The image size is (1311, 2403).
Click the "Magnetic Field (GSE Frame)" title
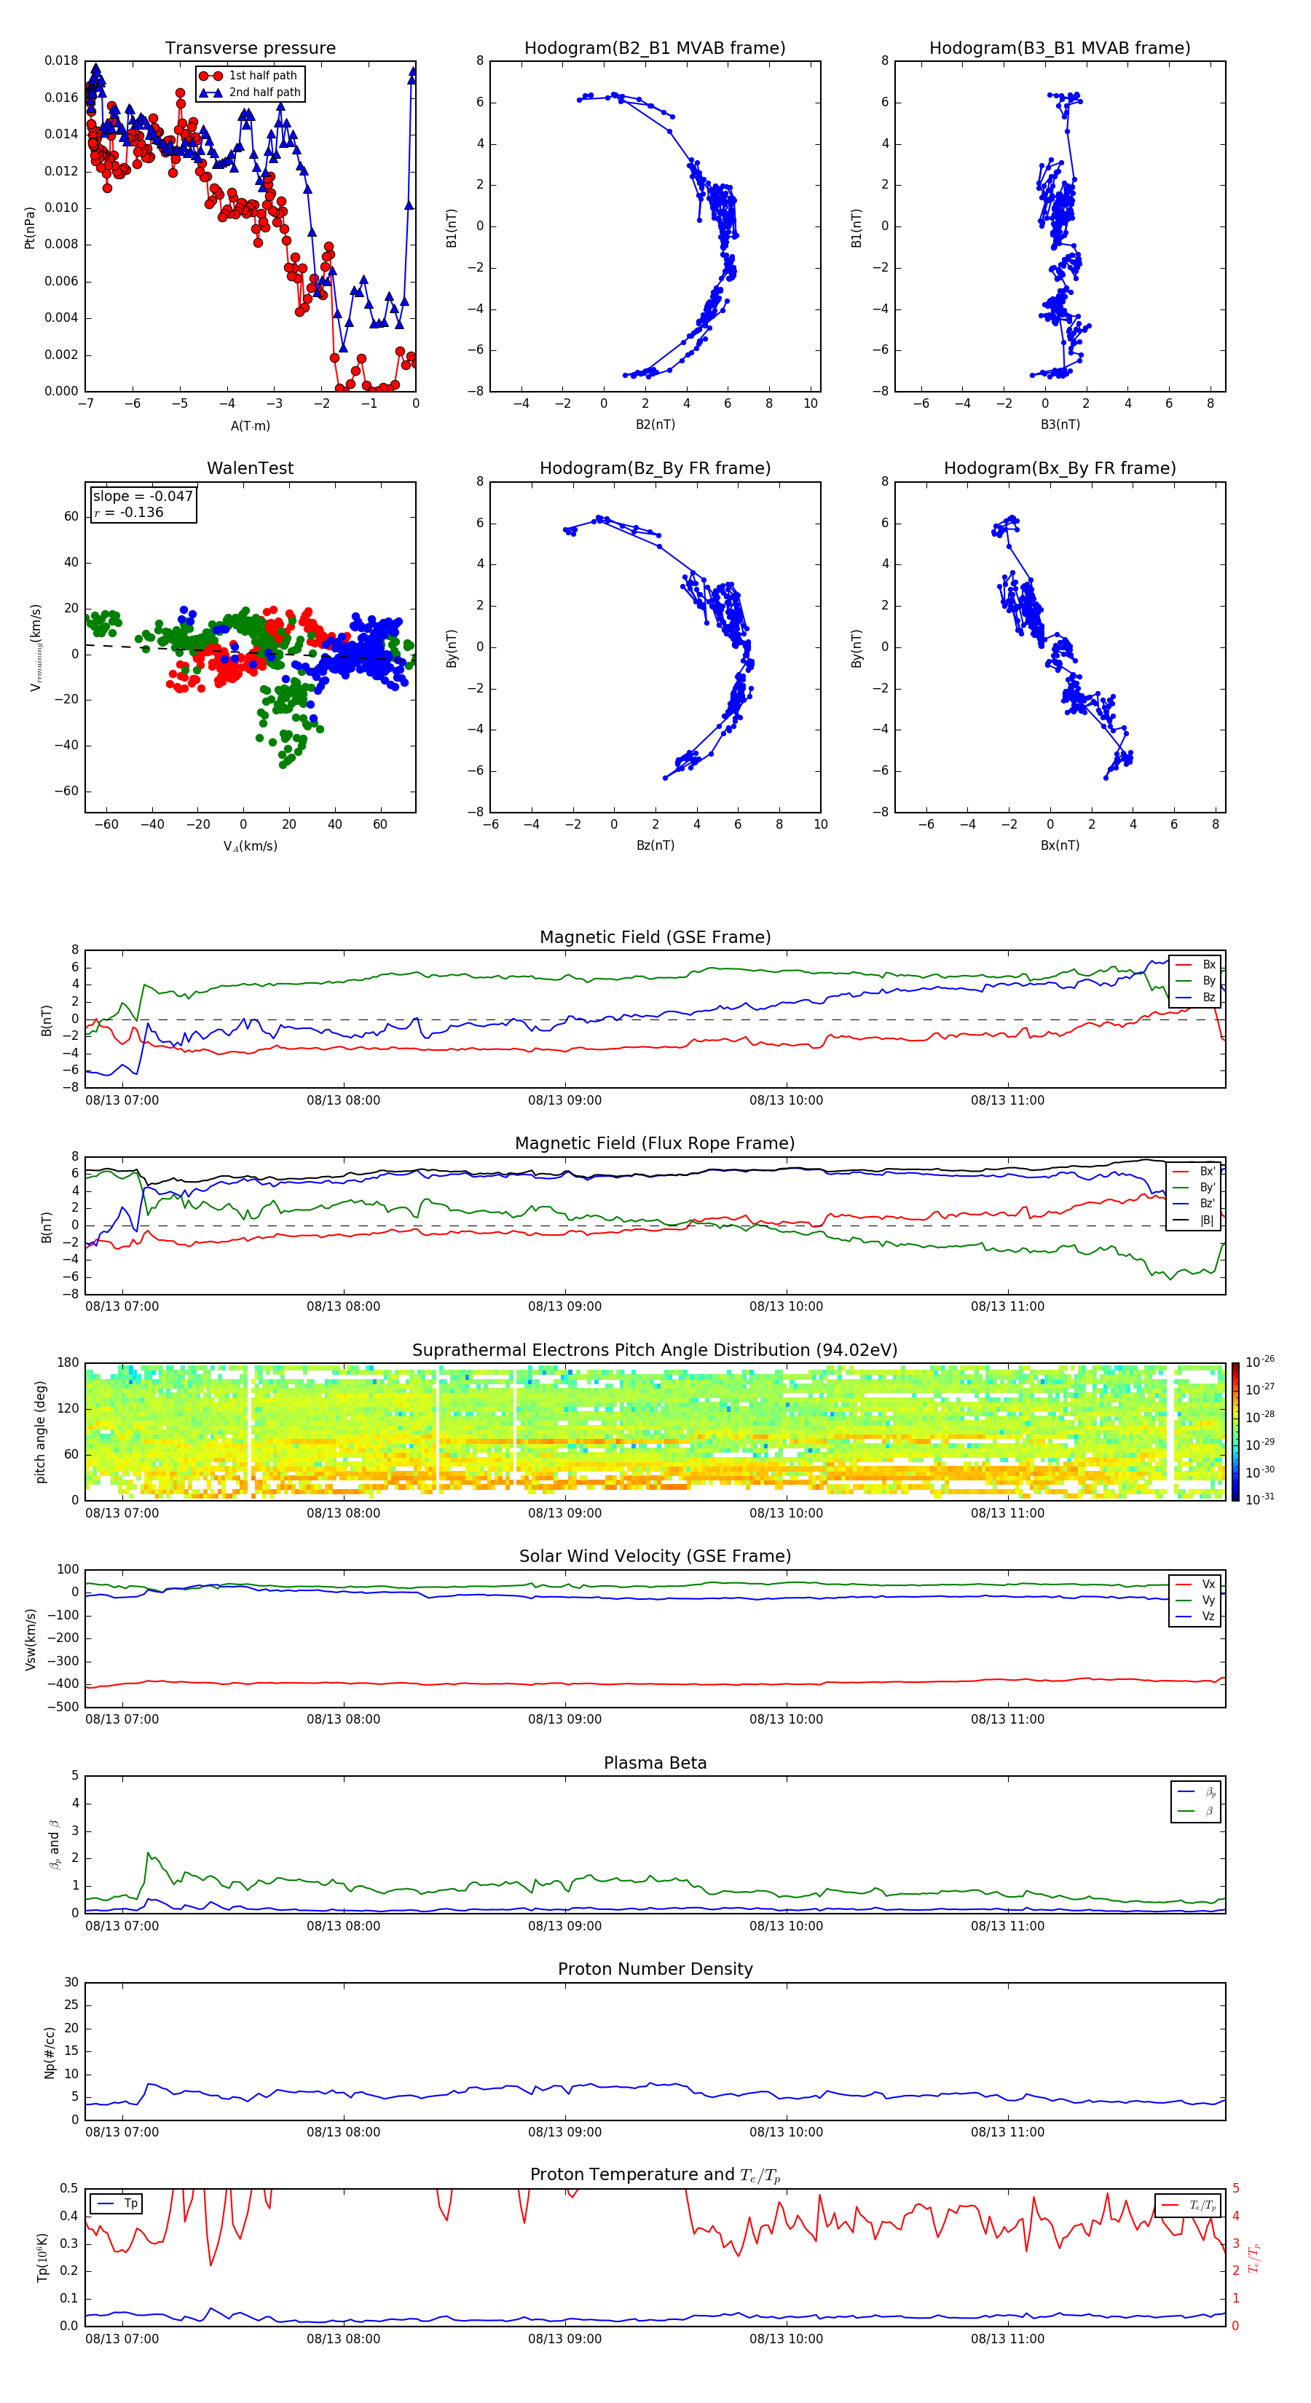[x=655, y=937]
